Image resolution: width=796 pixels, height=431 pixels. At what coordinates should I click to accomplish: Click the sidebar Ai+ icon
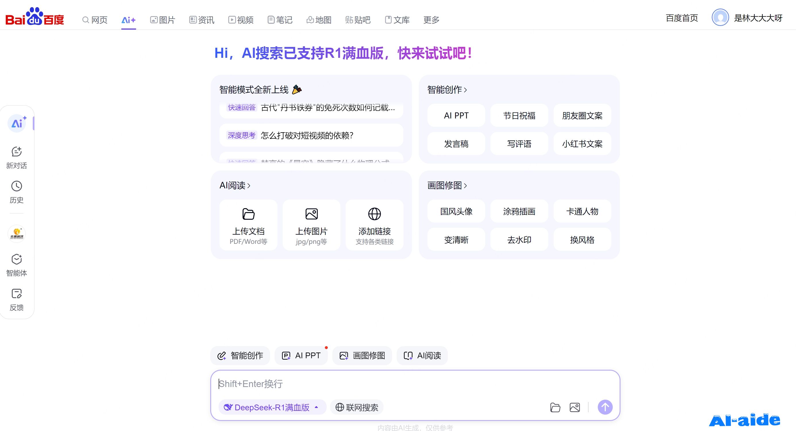(17, 123)
